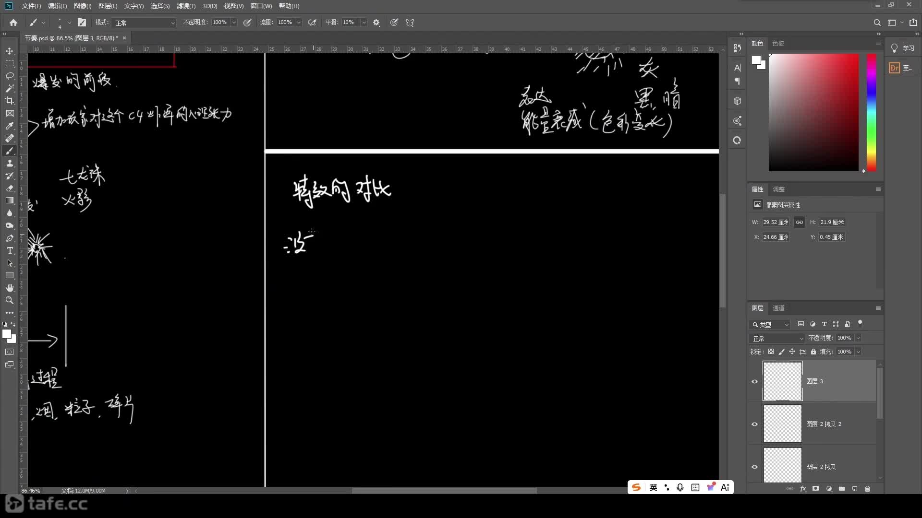Open the 滤镜(T) menu
The width and height of the screenshot is (922, 518).
(x=186, y=6)
